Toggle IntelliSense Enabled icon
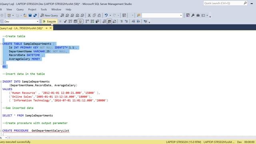 [80, 21]
